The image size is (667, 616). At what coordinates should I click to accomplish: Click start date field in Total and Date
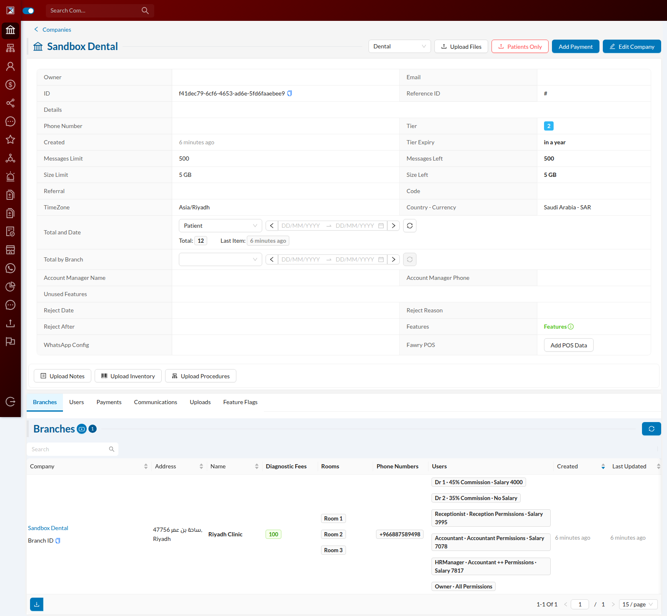pyautogui.click(x=301, y=226)
